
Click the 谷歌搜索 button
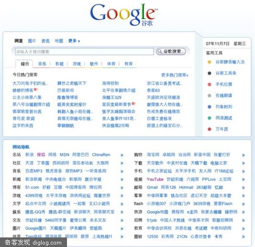(x=171, y=51)
